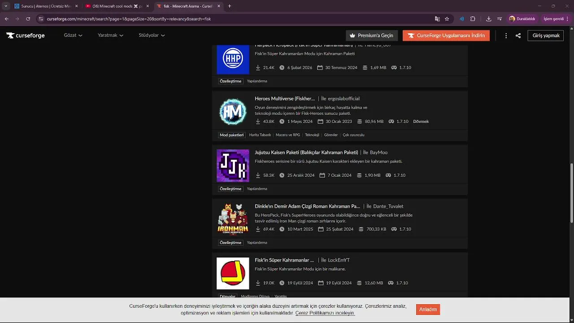Open author ergoslabofficial profile
Image resolution: width=574 pixels, height=323 pixels.
point(344,99)
